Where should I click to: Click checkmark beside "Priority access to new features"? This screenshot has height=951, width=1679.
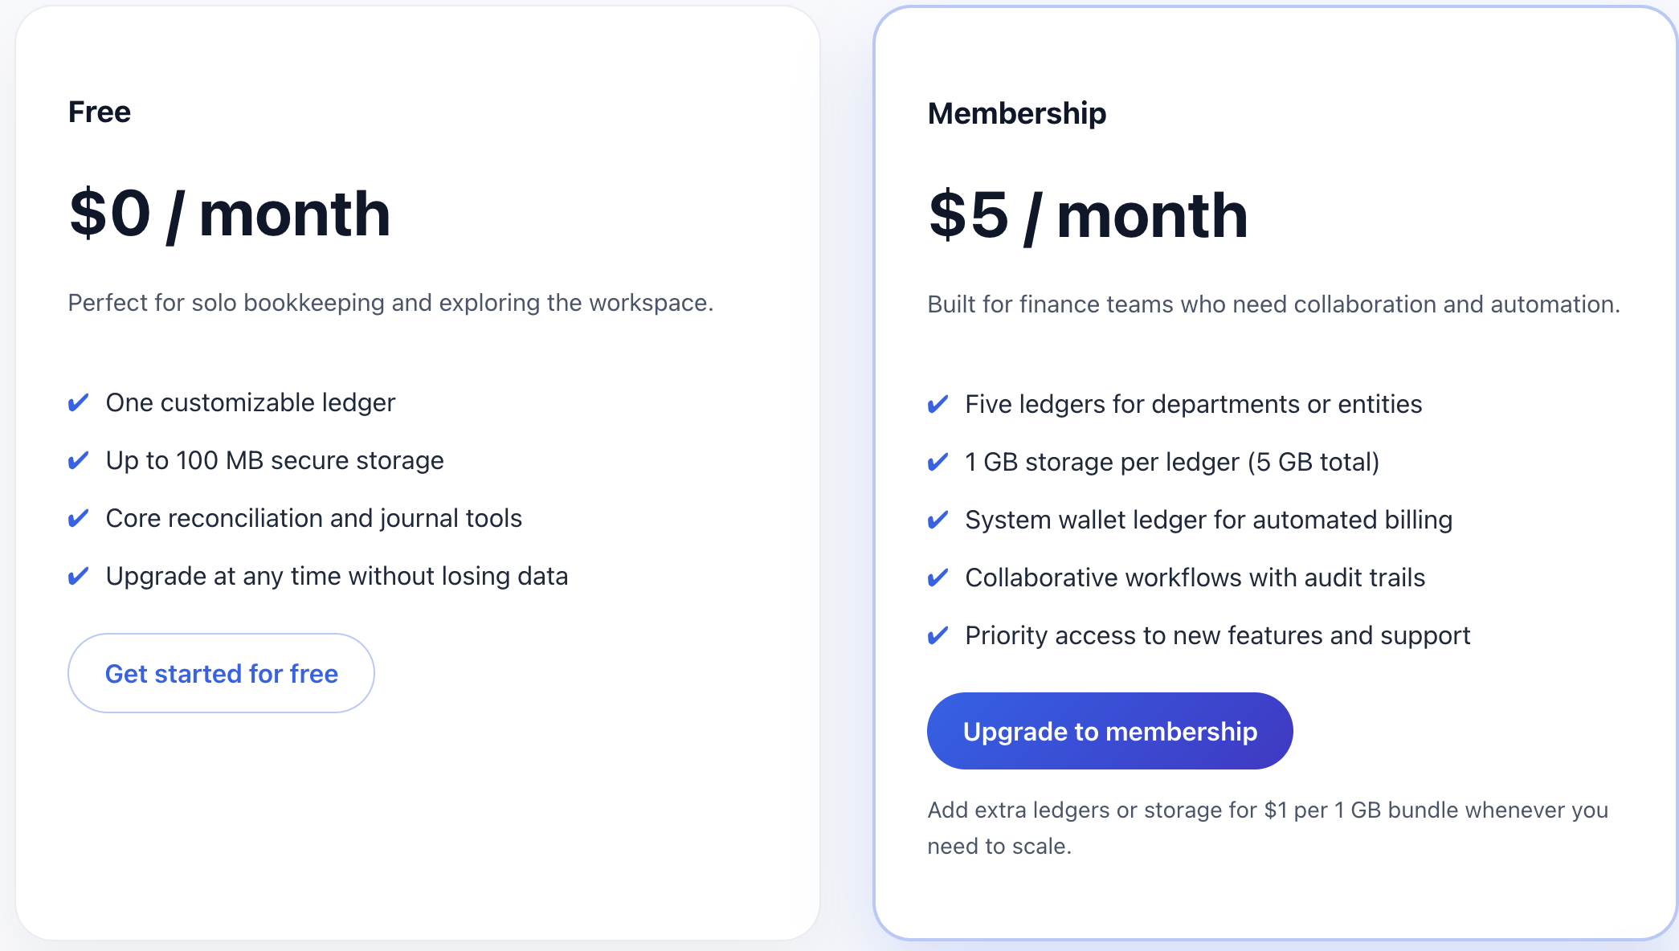click(x=938, y=635)
